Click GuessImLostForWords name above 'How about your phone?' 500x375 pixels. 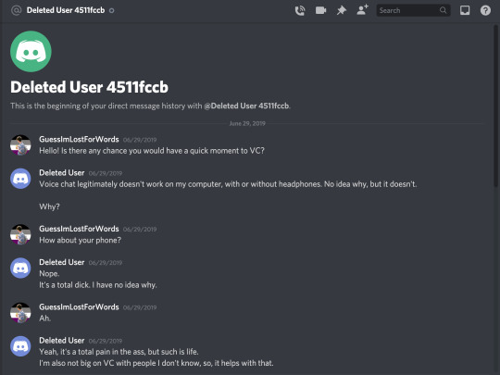tap(79, 229)
